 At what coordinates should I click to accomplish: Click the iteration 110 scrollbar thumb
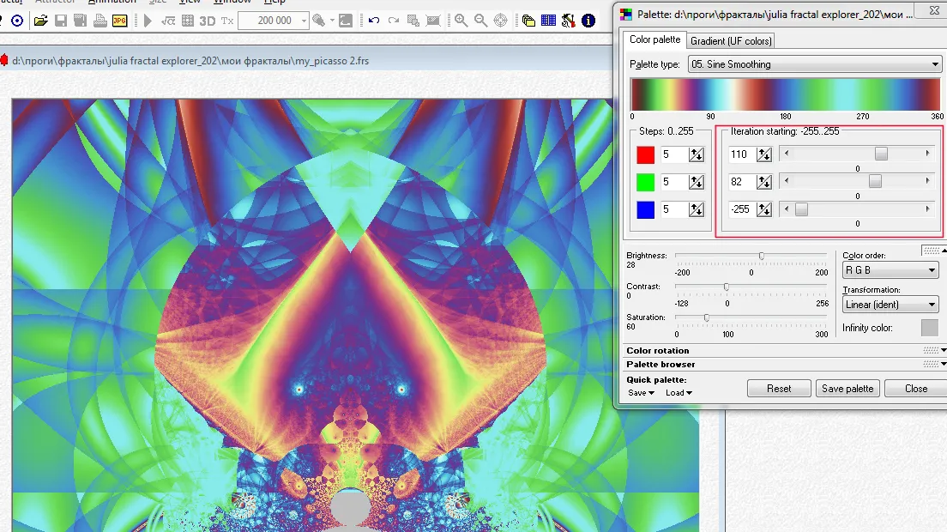(881, 154)
